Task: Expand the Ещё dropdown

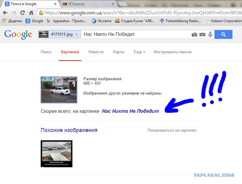Action: (x=139, y=52)
